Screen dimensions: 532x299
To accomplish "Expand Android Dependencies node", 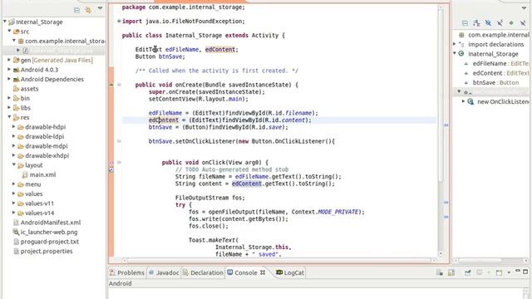I will pos(9,79).
